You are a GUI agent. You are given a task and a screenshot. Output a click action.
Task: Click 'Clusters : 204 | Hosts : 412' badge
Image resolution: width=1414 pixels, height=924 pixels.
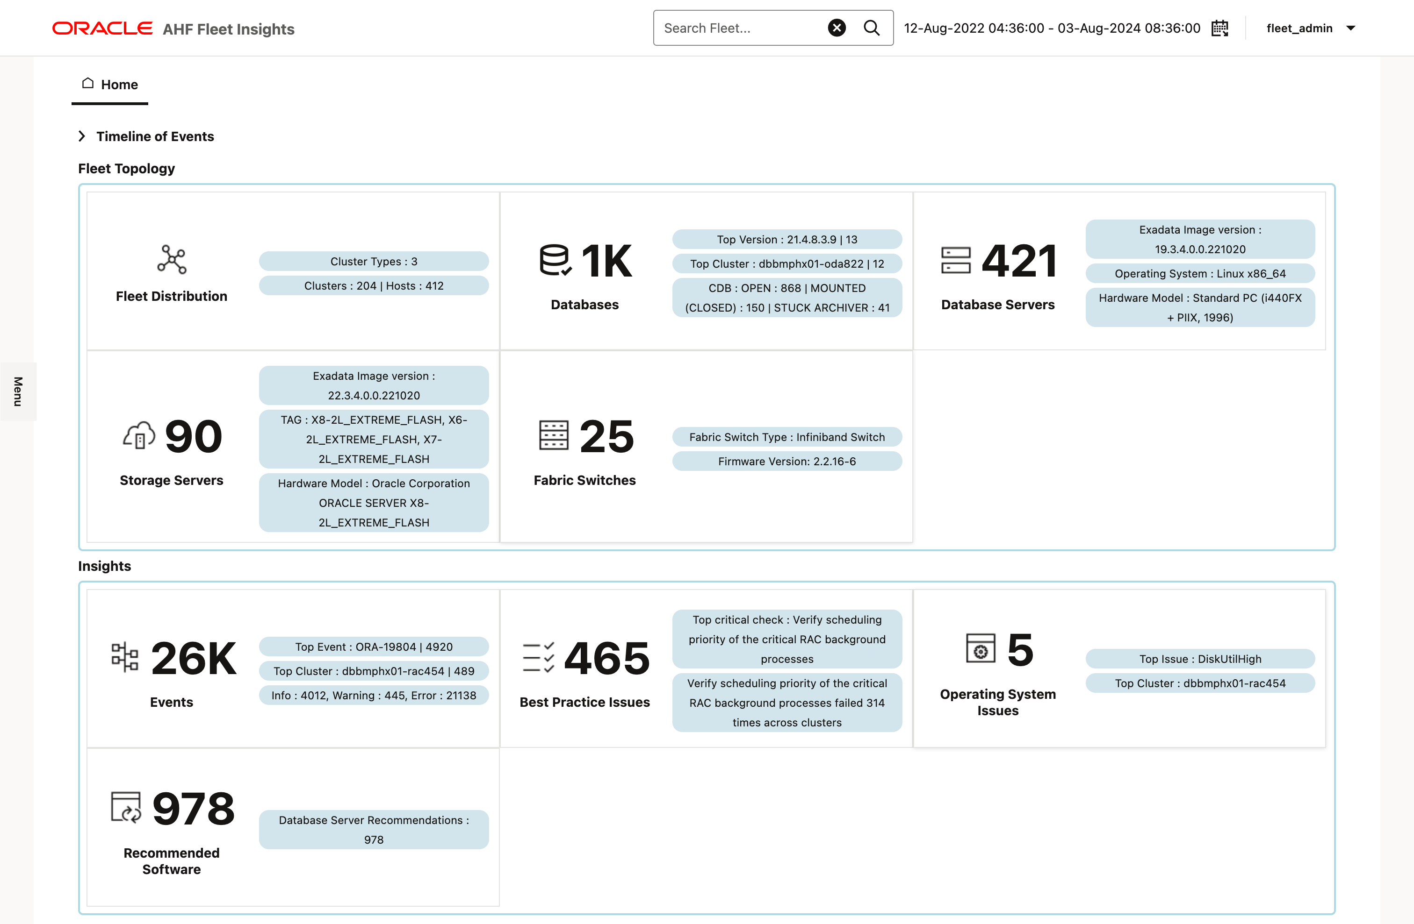(374, 285)
